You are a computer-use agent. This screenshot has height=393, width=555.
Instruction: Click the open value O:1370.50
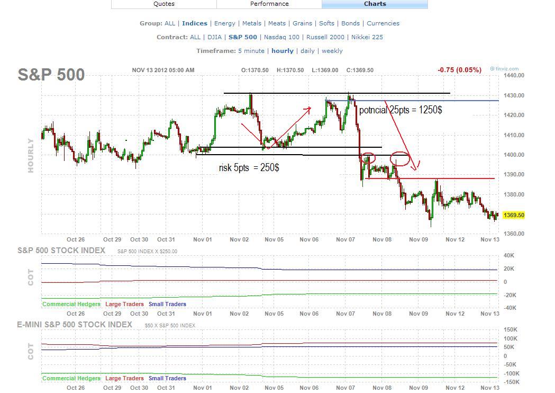[255, 70]
